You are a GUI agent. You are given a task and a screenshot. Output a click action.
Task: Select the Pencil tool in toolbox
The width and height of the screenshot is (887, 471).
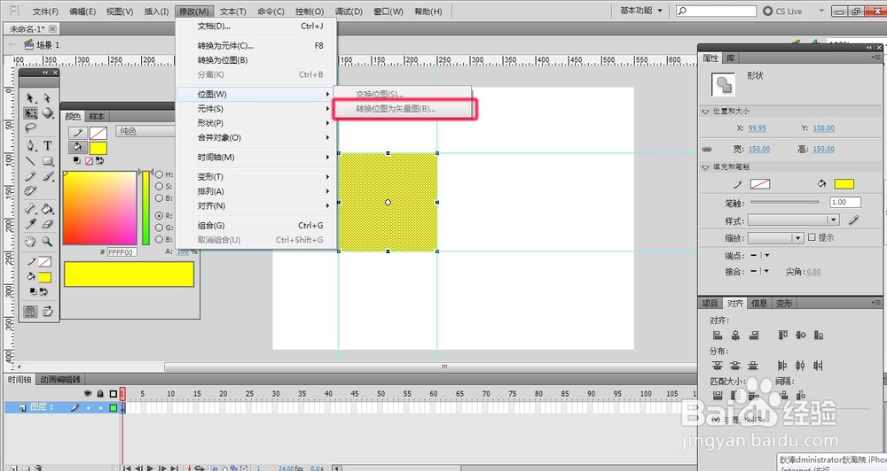coord(30,176)
